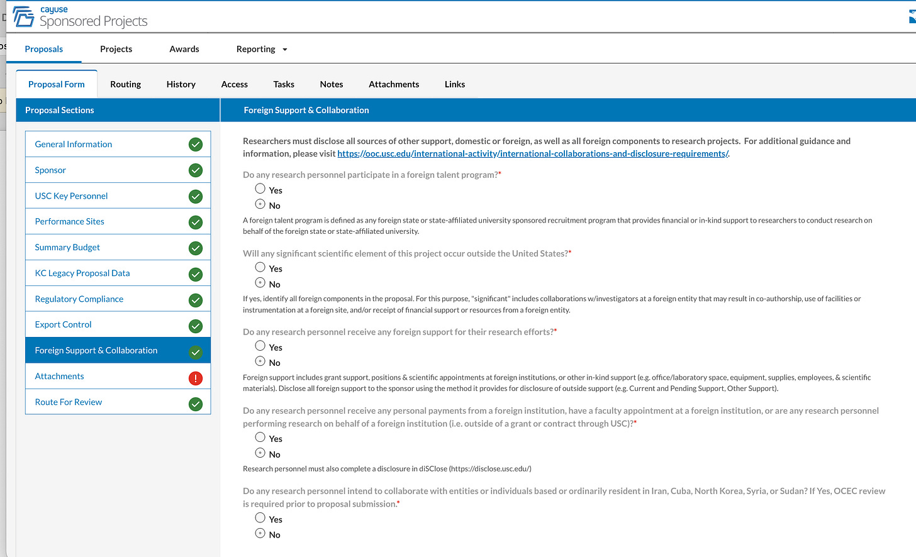Click the green checkmark beside Regulatory Compliance
The height and width of the screenshot is (557, 916).
[x=196, y=300]
